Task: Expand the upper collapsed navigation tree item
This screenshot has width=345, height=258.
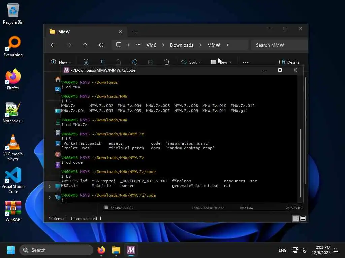Action: coord(49,186)
